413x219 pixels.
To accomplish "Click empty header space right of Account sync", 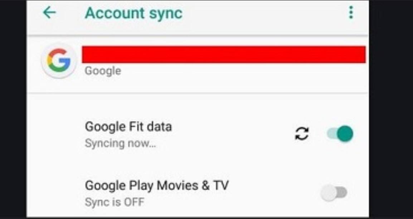I will click(x=265, y=14).
